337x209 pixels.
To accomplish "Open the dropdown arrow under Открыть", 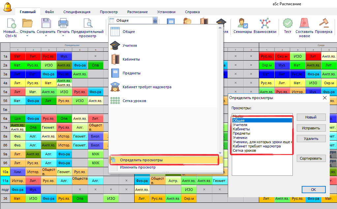I will tap(27, 36).
